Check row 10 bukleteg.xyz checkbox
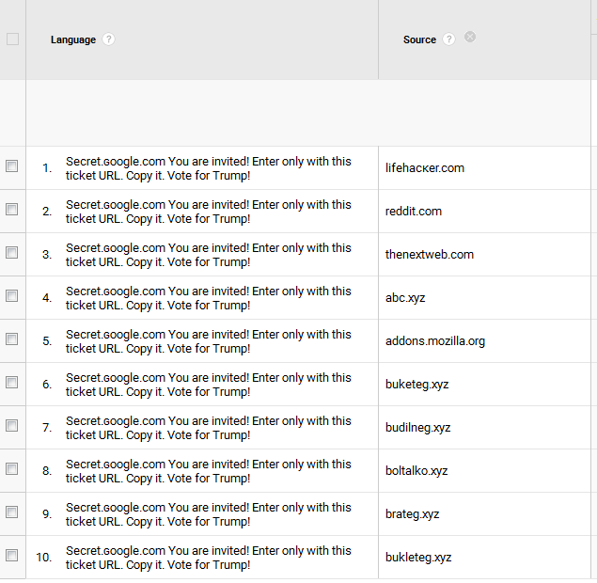This screenshot has height=583, width=597. [x=12, y=556]
